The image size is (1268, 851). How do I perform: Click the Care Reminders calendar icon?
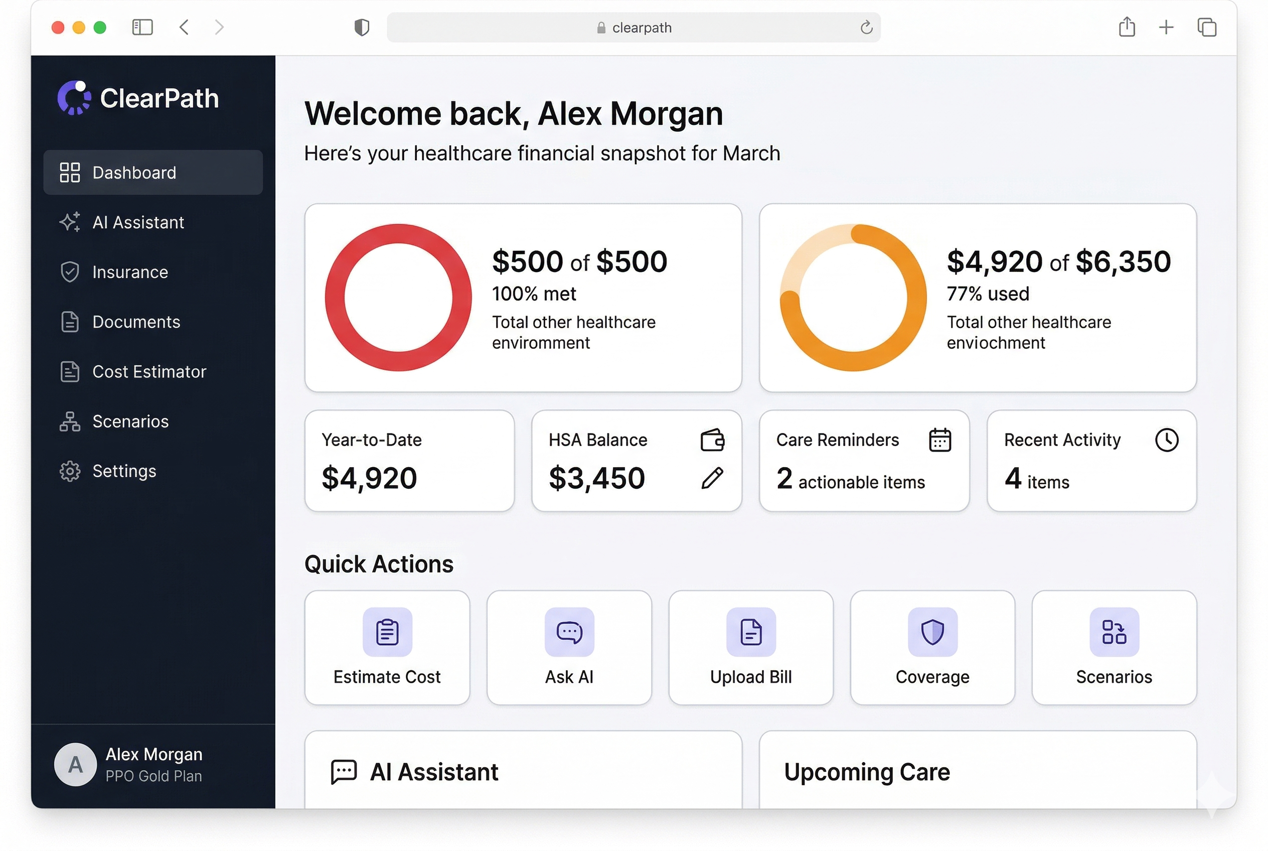coord(939,440)
